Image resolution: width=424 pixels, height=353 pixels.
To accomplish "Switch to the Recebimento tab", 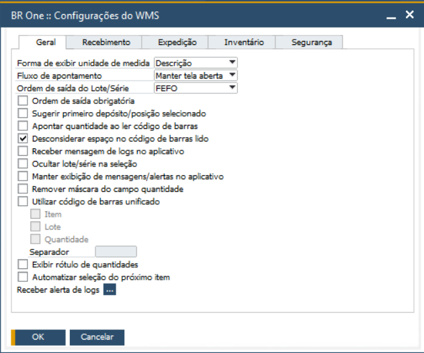I will tap(106, 42).
